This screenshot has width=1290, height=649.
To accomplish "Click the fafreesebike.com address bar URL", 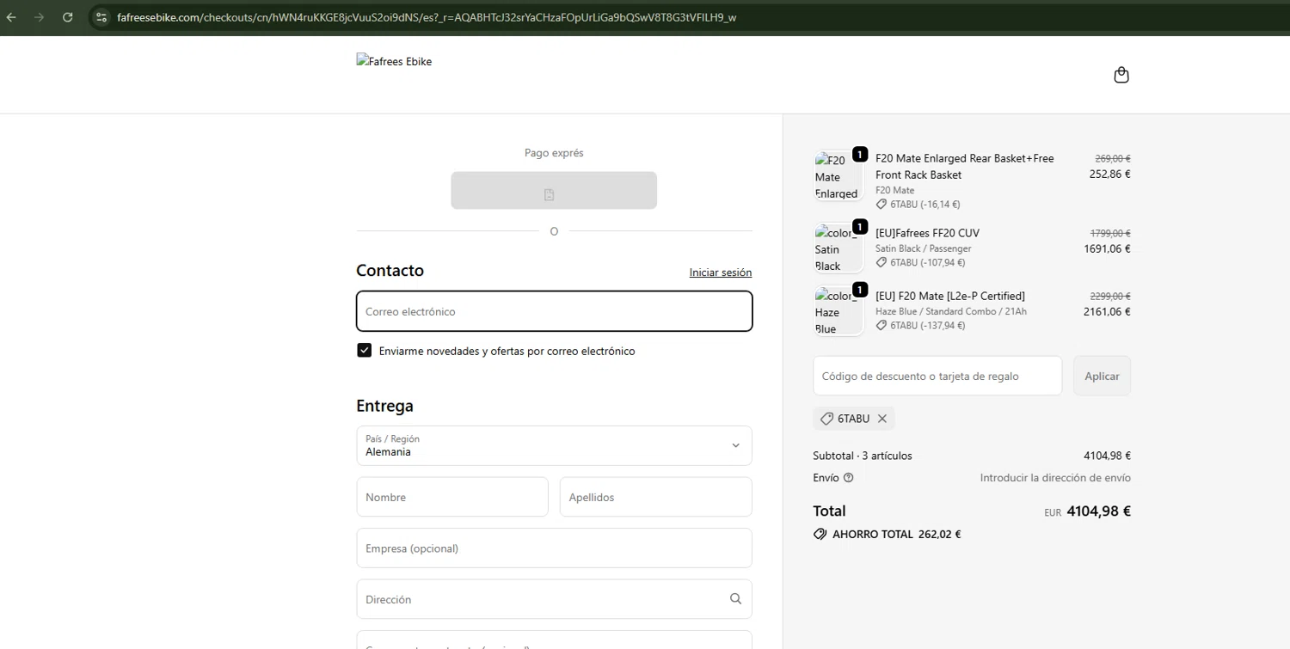I will 427,17.
